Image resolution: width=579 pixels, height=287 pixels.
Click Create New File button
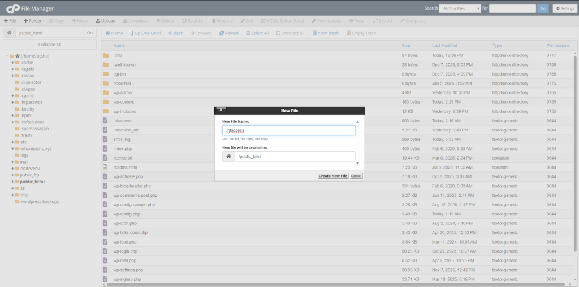pyautogui.click(x=332, y=176)
